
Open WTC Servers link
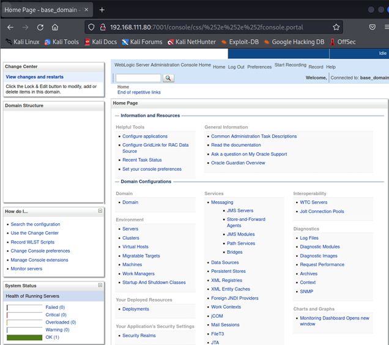[x=314, y=202]
